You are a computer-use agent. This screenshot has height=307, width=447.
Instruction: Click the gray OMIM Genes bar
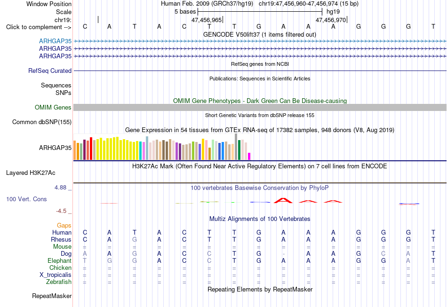click(x=260, y=107)
